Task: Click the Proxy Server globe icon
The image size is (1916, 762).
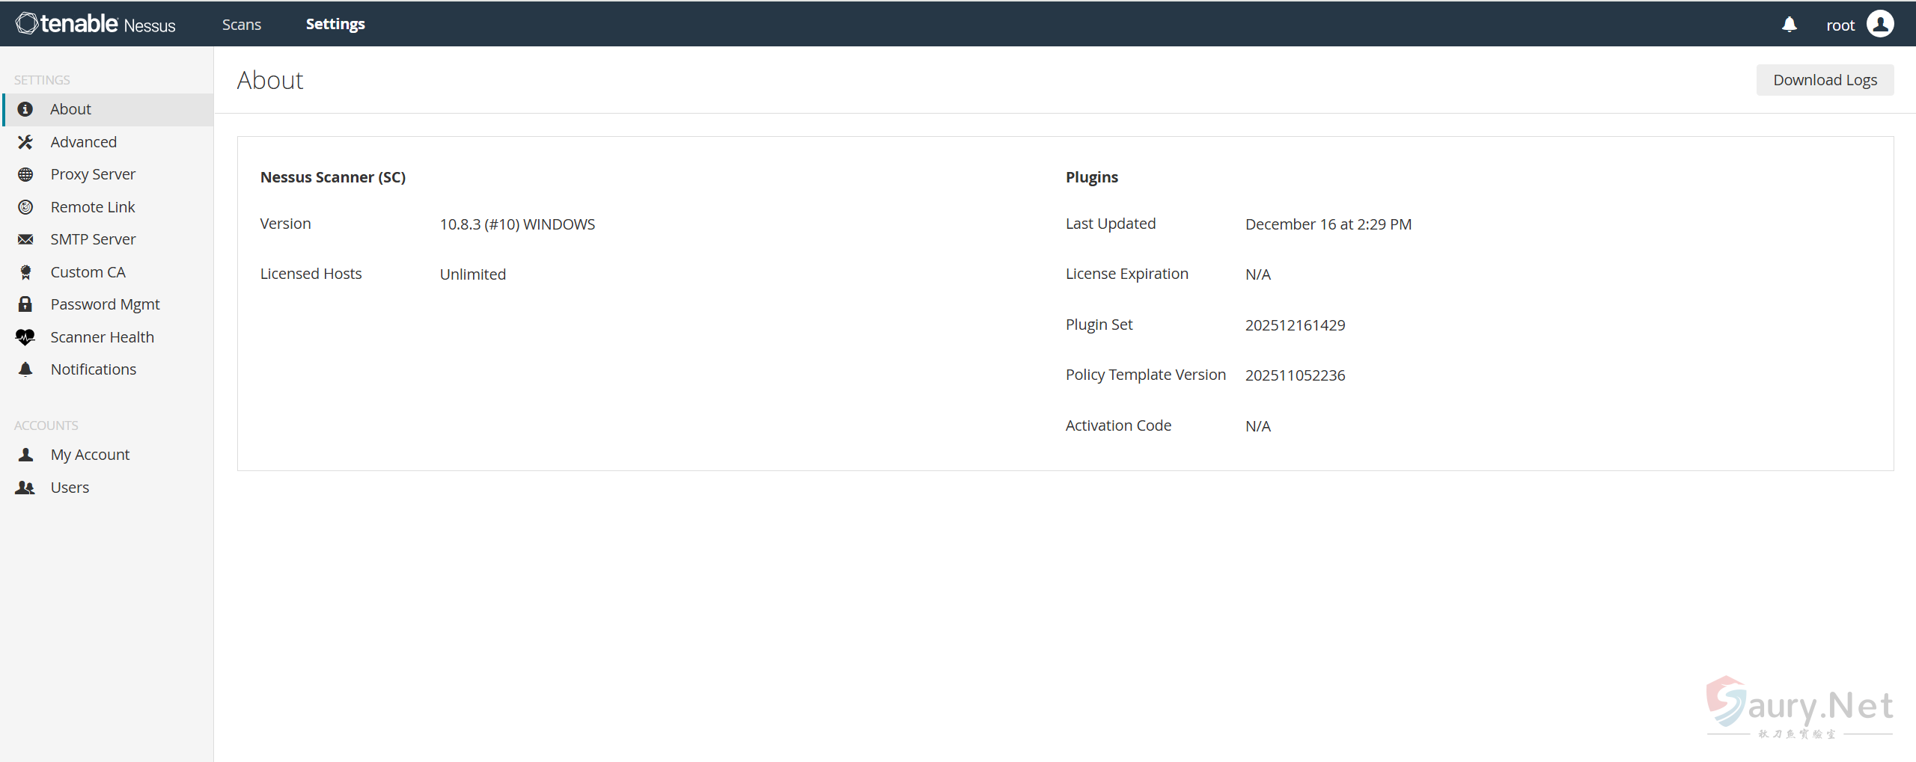Action: pos(25,174)
